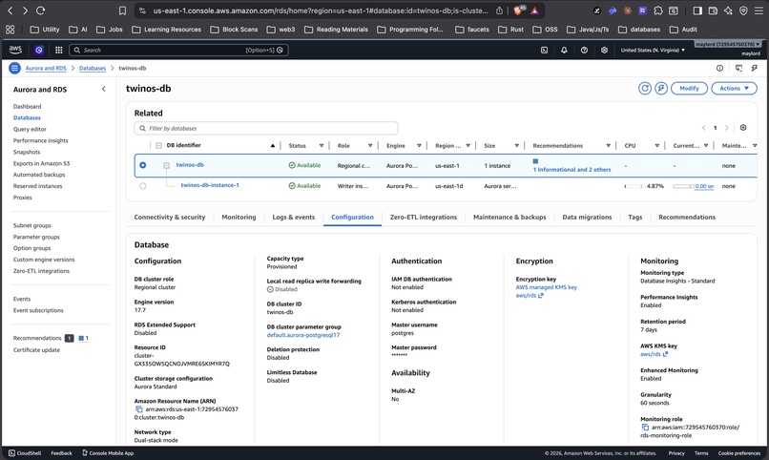The width and height of the screenshot is (769, 460).
Task: Collapse the twinos-db cluster tree row
Action: pos(166,165)
